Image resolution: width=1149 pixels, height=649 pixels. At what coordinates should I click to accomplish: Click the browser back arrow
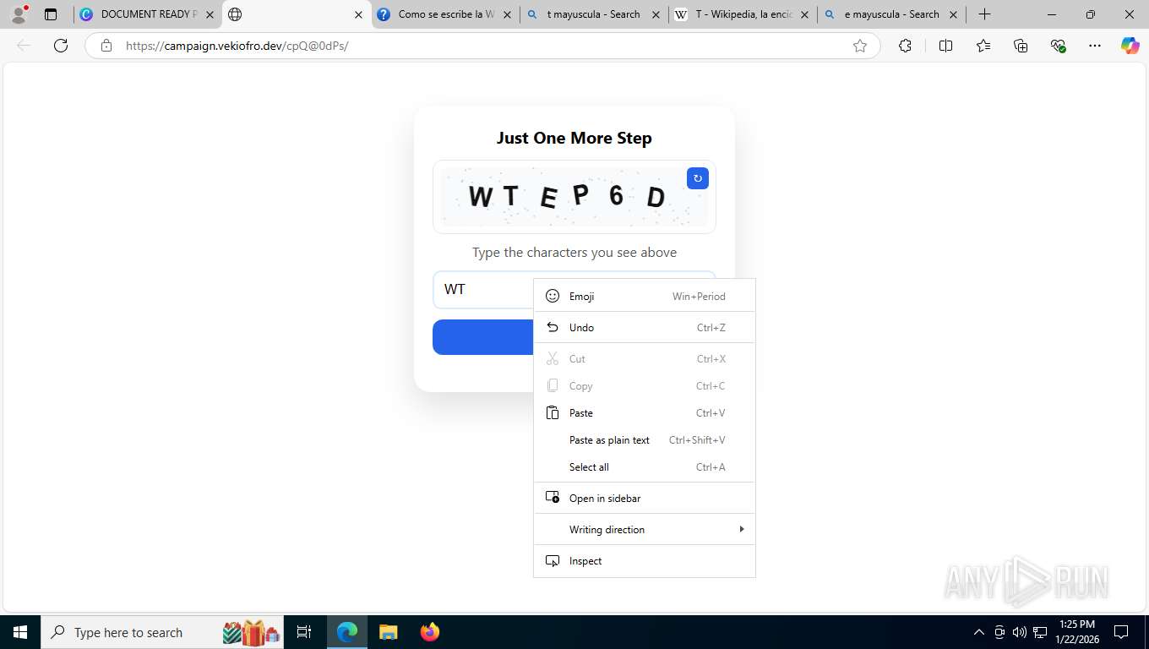click(24, 46)
